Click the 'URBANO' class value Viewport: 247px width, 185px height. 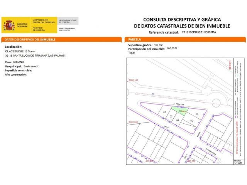[19, 62]
